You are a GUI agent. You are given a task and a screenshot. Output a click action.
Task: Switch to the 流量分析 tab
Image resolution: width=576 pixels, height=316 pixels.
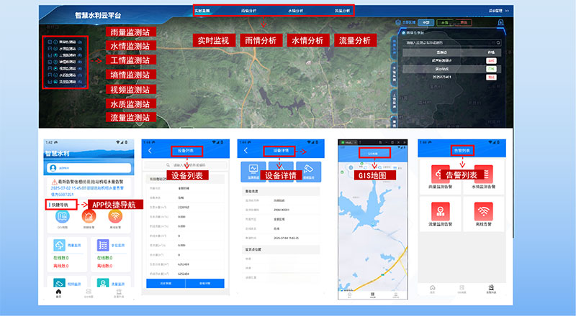coord(343,11)
